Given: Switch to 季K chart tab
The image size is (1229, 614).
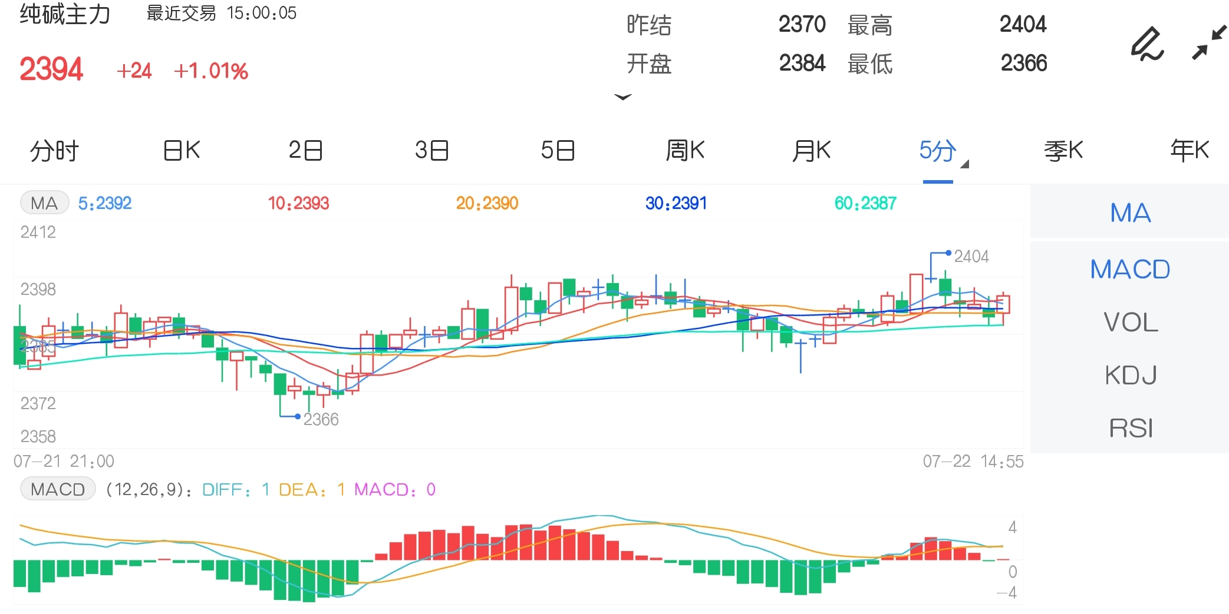Looking at the screenshot, I should [1063, 151].
